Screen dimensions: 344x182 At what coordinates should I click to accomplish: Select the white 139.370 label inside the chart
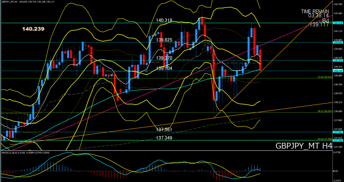click(164, 58)
